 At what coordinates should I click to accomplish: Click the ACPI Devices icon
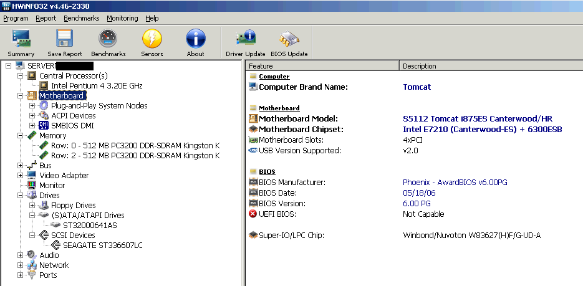(44, 115)
